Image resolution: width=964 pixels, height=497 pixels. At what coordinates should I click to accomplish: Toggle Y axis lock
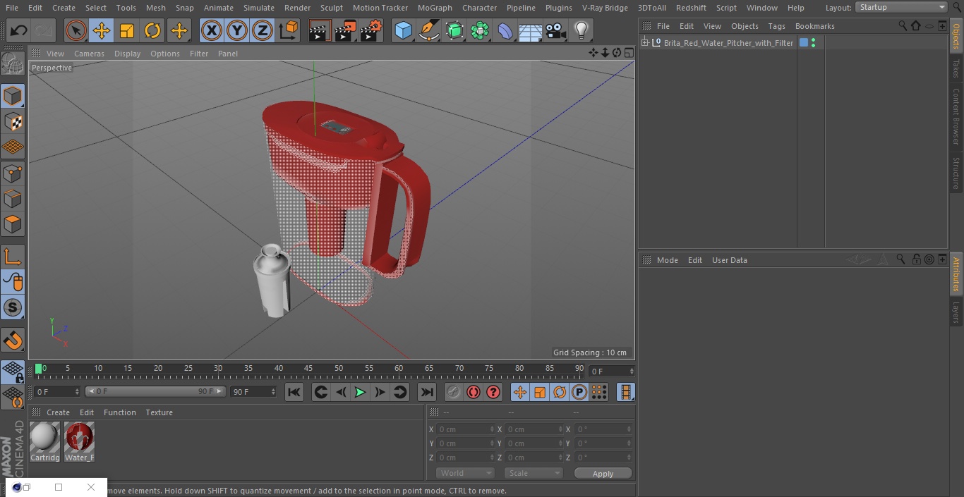(x=237, y=30)
